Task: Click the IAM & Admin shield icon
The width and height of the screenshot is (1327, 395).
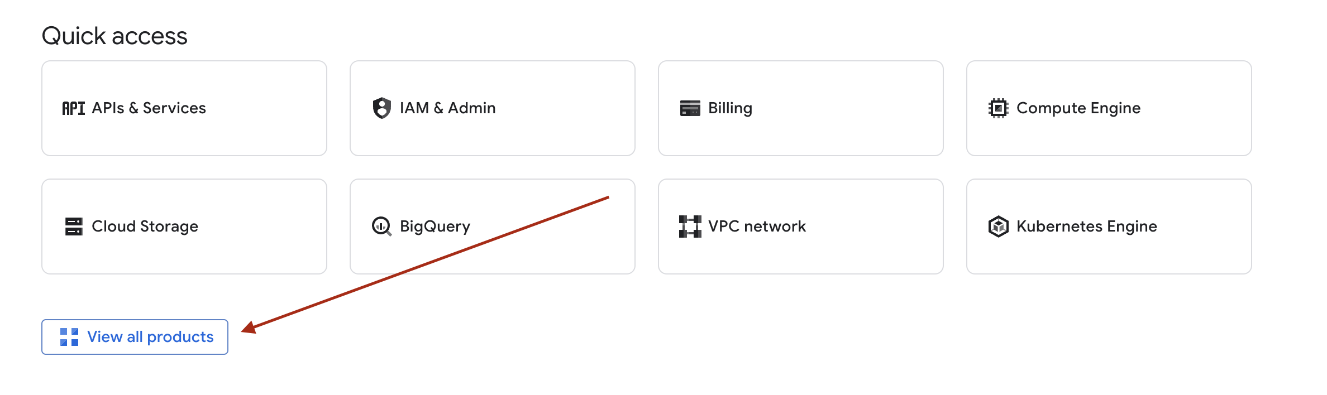Action: click(381, 108)
